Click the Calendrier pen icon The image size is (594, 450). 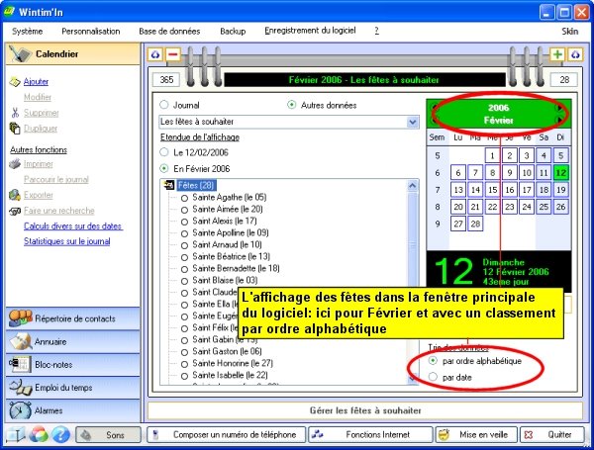tap(20, 54)
